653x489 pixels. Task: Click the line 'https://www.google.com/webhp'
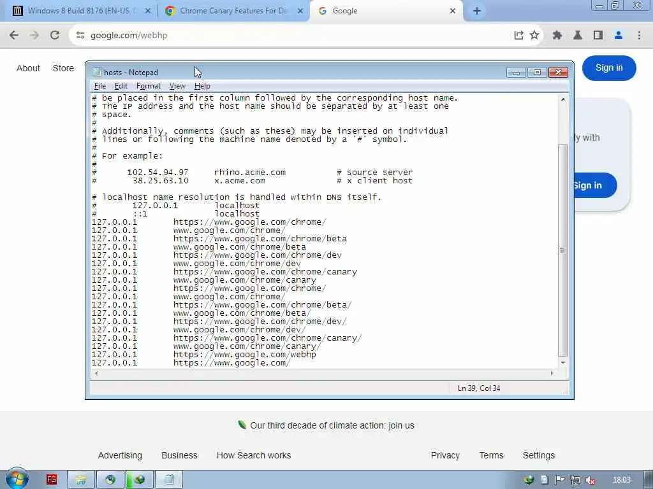coord(244,355)
